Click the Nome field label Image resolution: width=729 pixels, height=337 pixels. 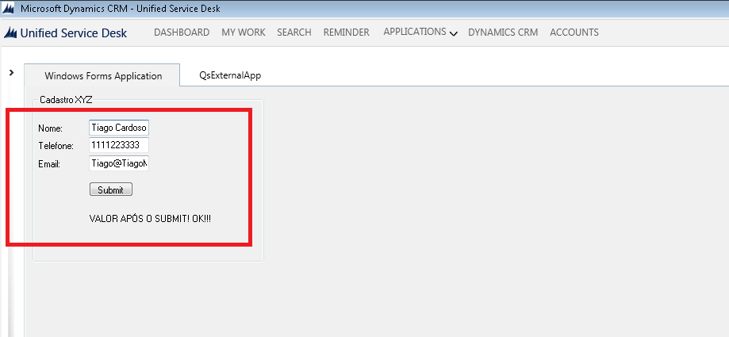[x=50, y=128]
